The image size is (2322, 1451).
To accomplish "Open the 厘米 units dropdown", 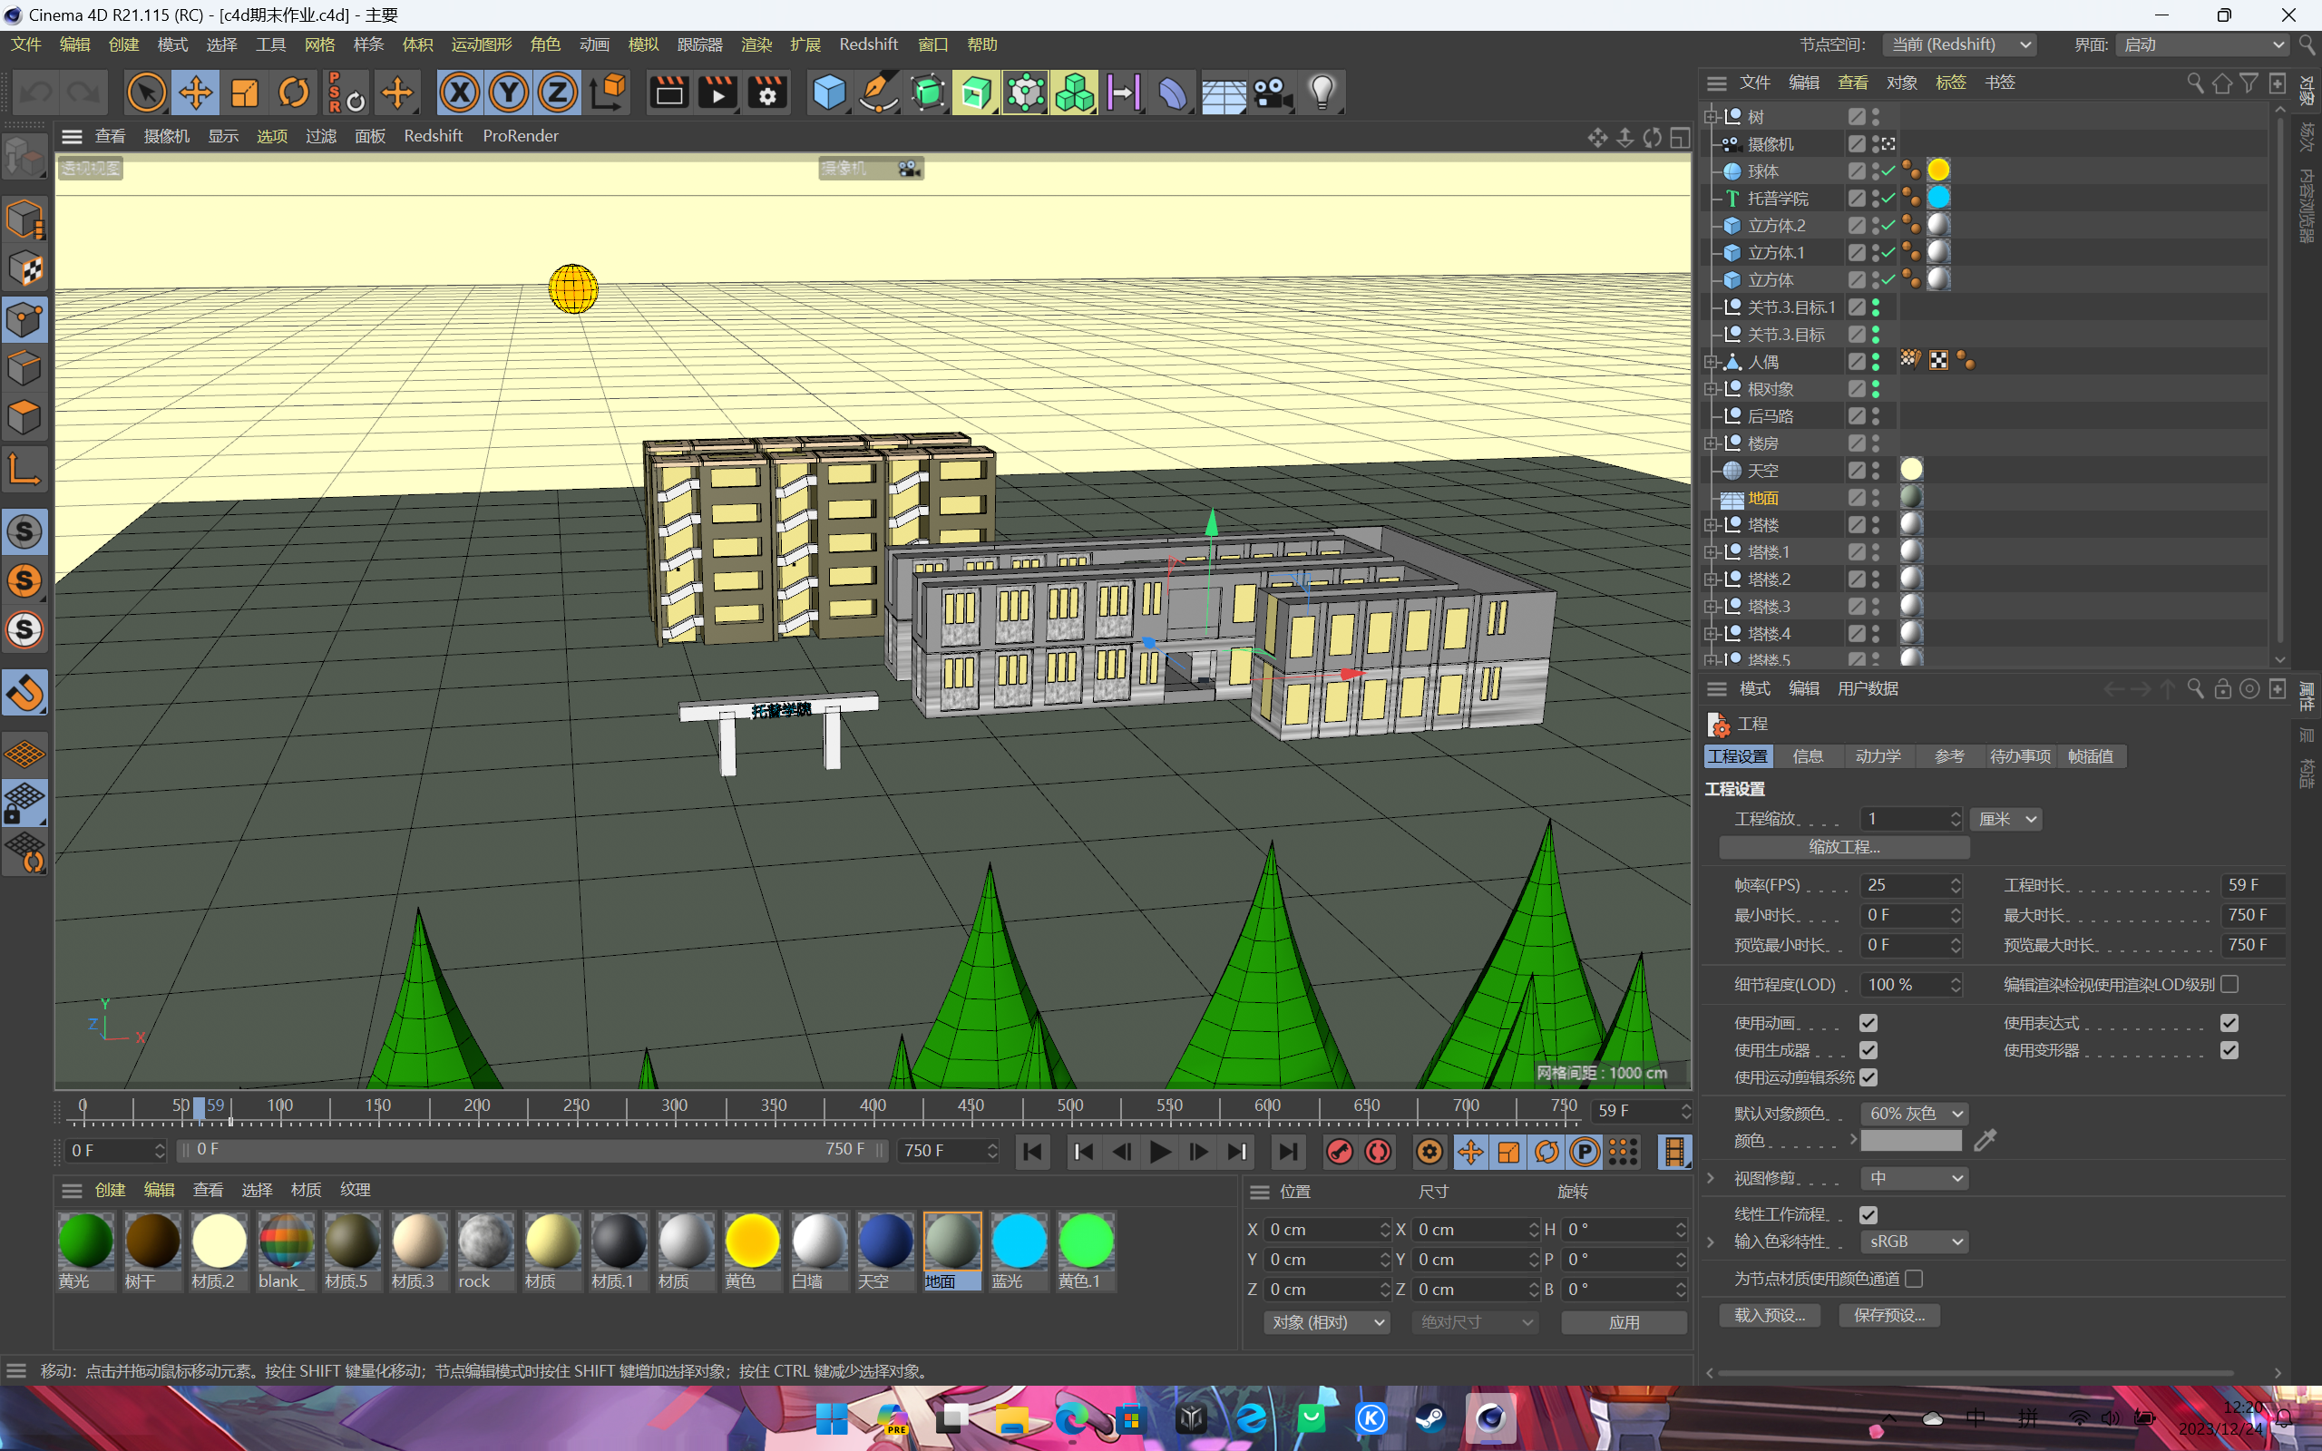I will [x=2005, y=818].
